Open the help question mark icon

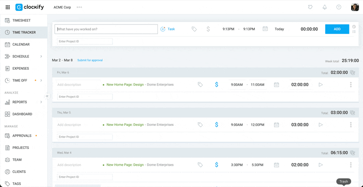tap(338, 7)
